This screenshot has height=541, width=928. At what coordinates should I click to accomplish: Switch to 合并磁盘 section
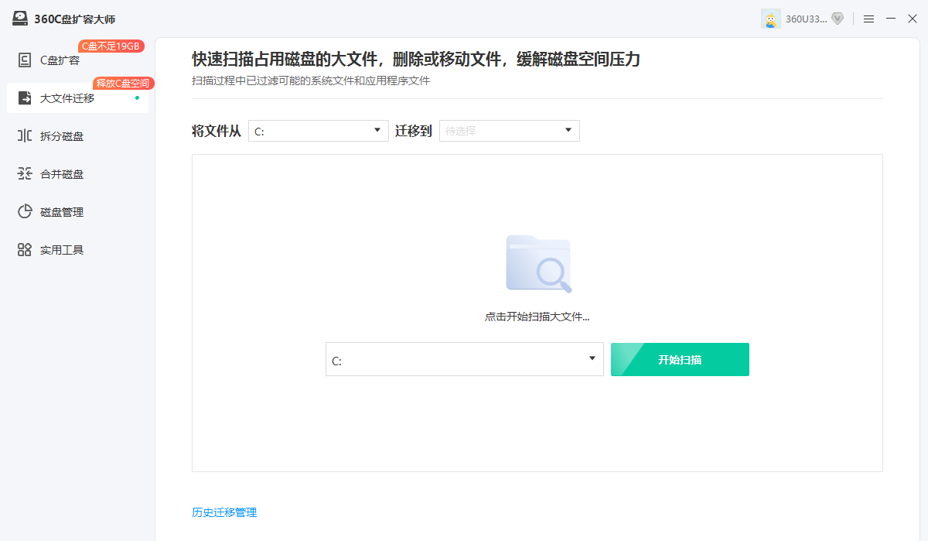(77, 174)
